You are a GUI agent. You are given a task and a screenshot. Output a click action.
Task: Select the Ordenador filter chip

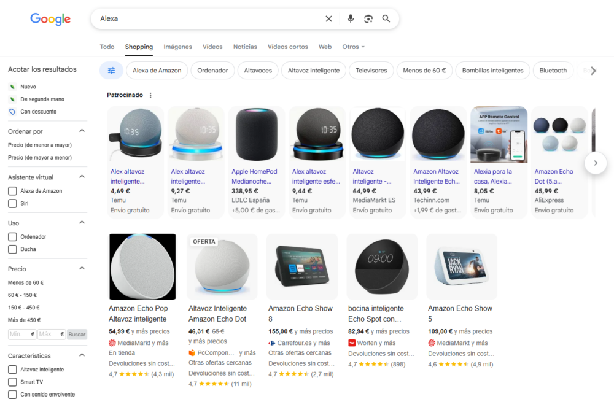pos(212,71)
